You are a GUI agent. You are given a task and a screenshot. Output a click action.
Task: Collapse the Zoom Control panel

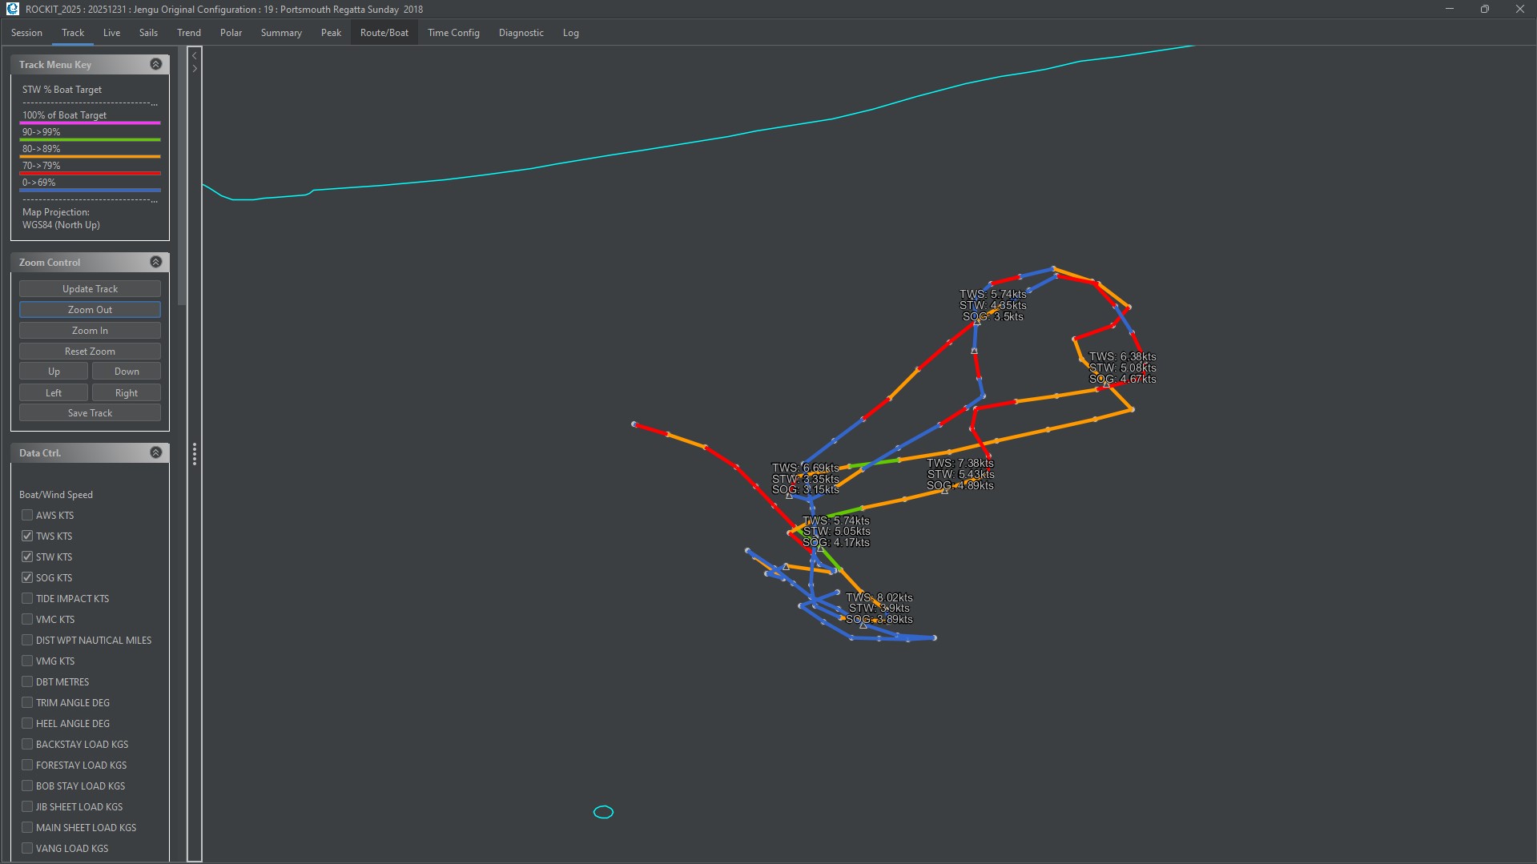[156, 262]
